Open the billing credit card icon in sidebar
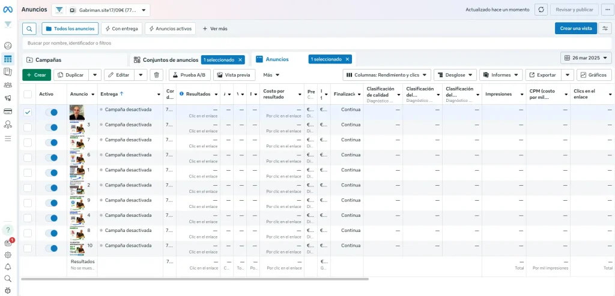Viewport: 615px width, 296px height. 8,111
